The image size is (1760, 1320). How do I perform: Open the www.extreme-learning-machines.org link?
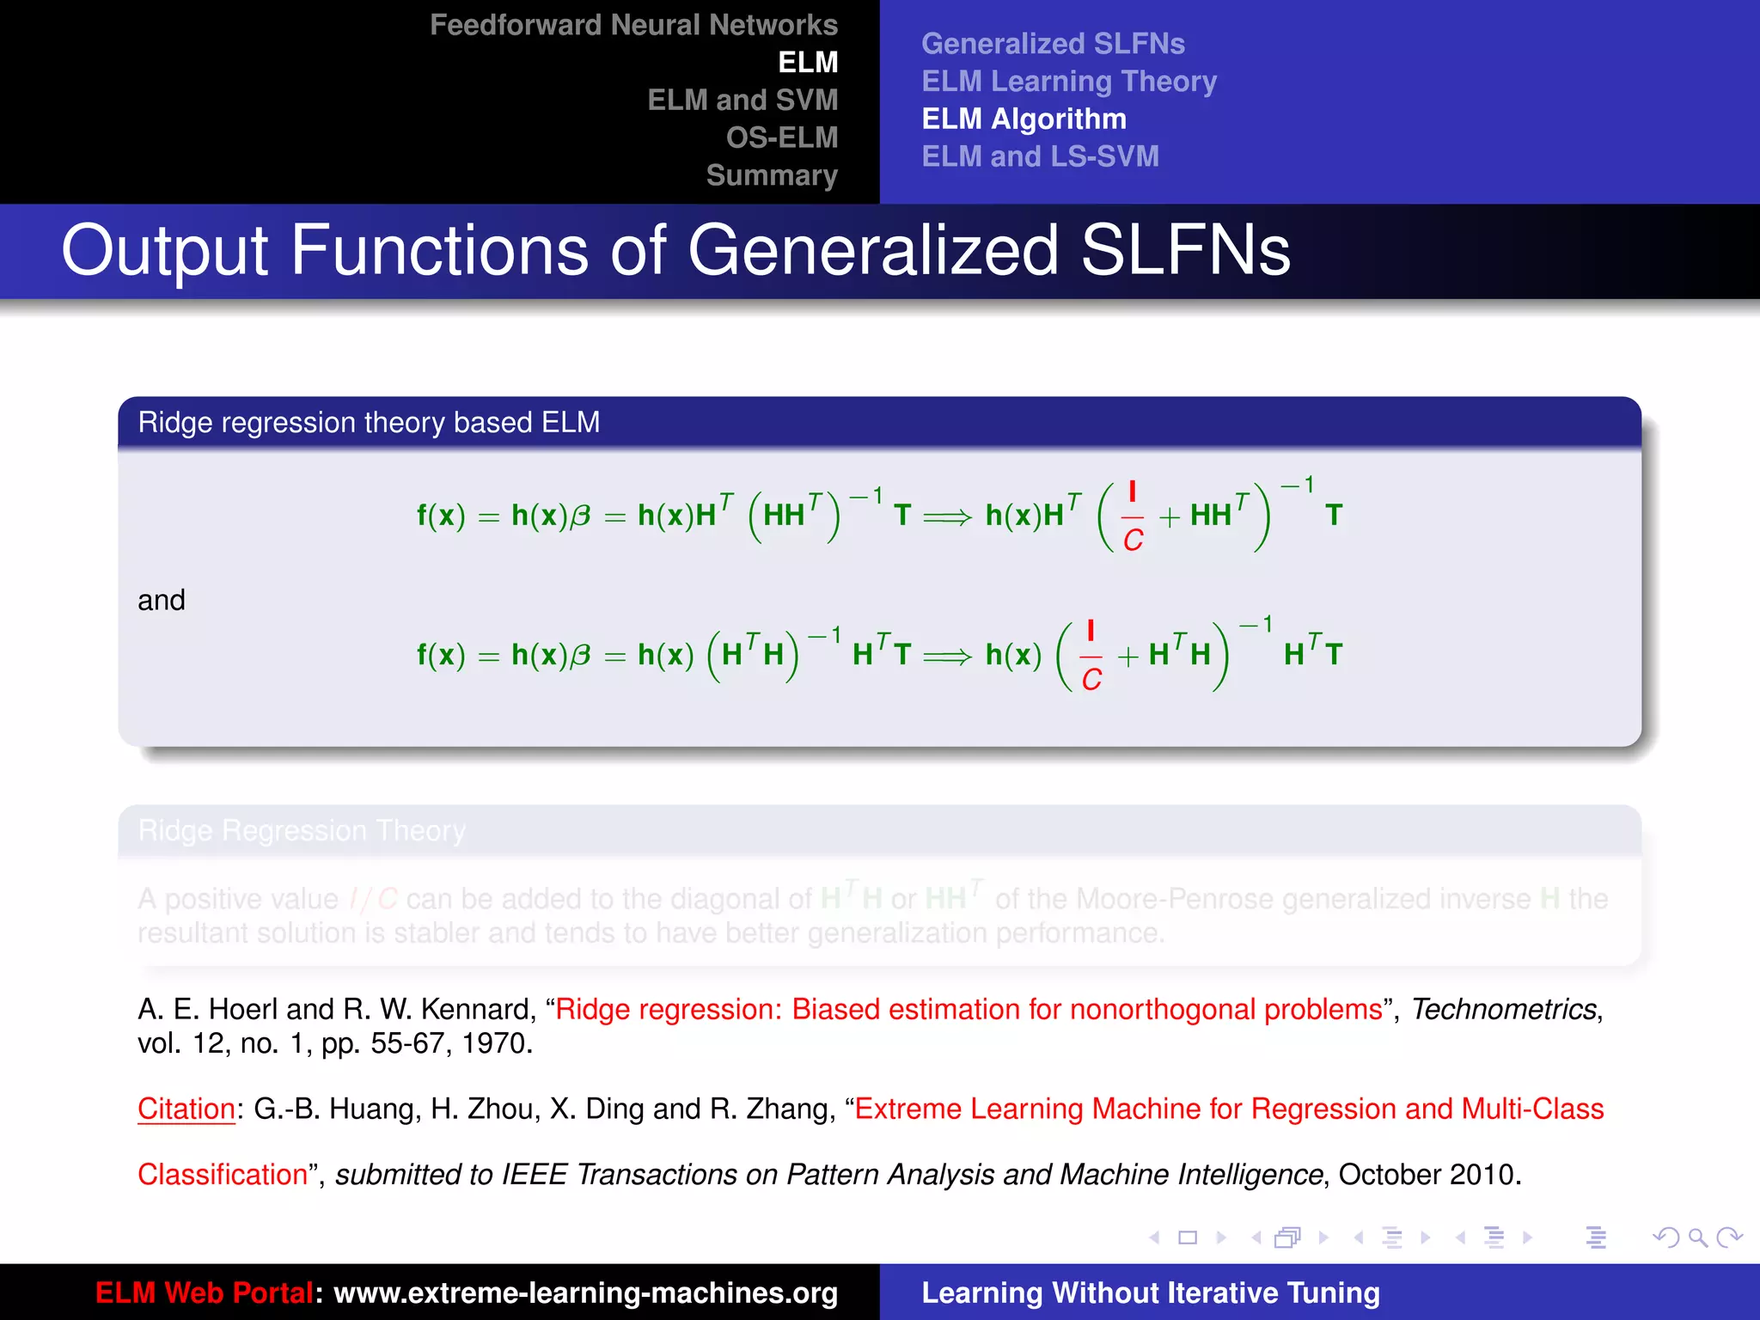[585, 1292]
